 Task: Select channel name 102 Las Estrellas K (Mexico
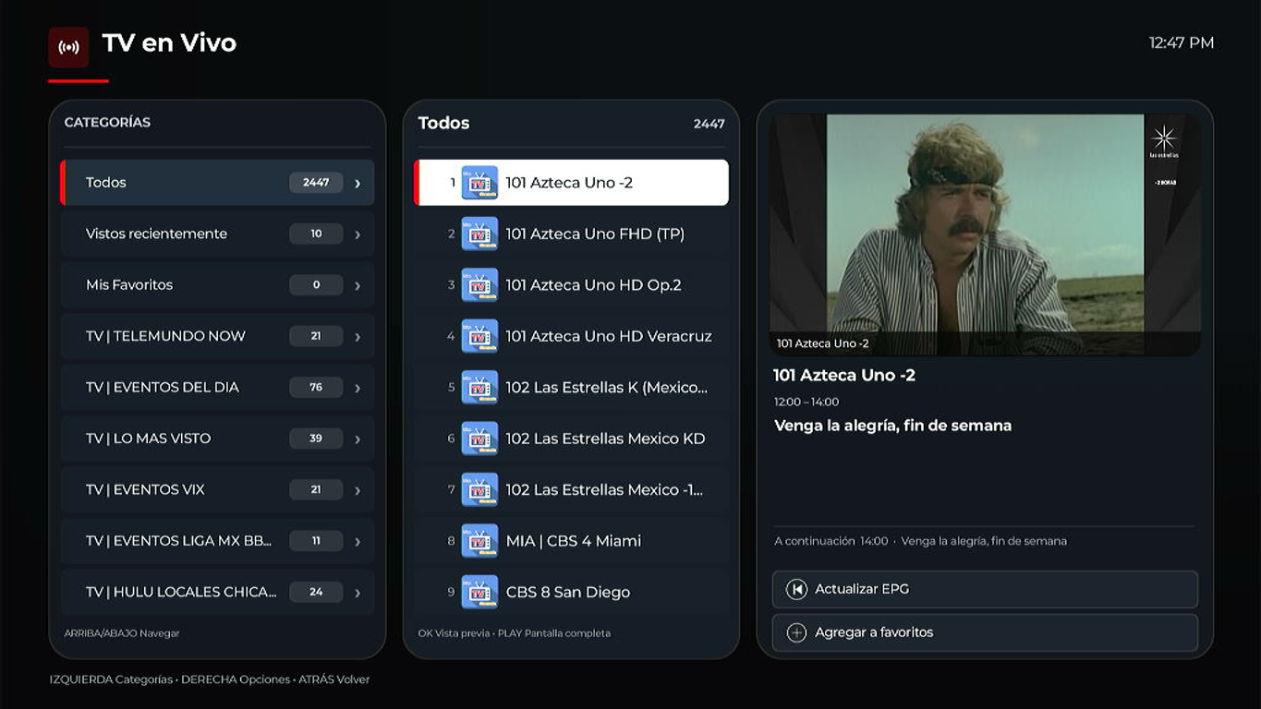pyautogui.click(x=607, y=388)
